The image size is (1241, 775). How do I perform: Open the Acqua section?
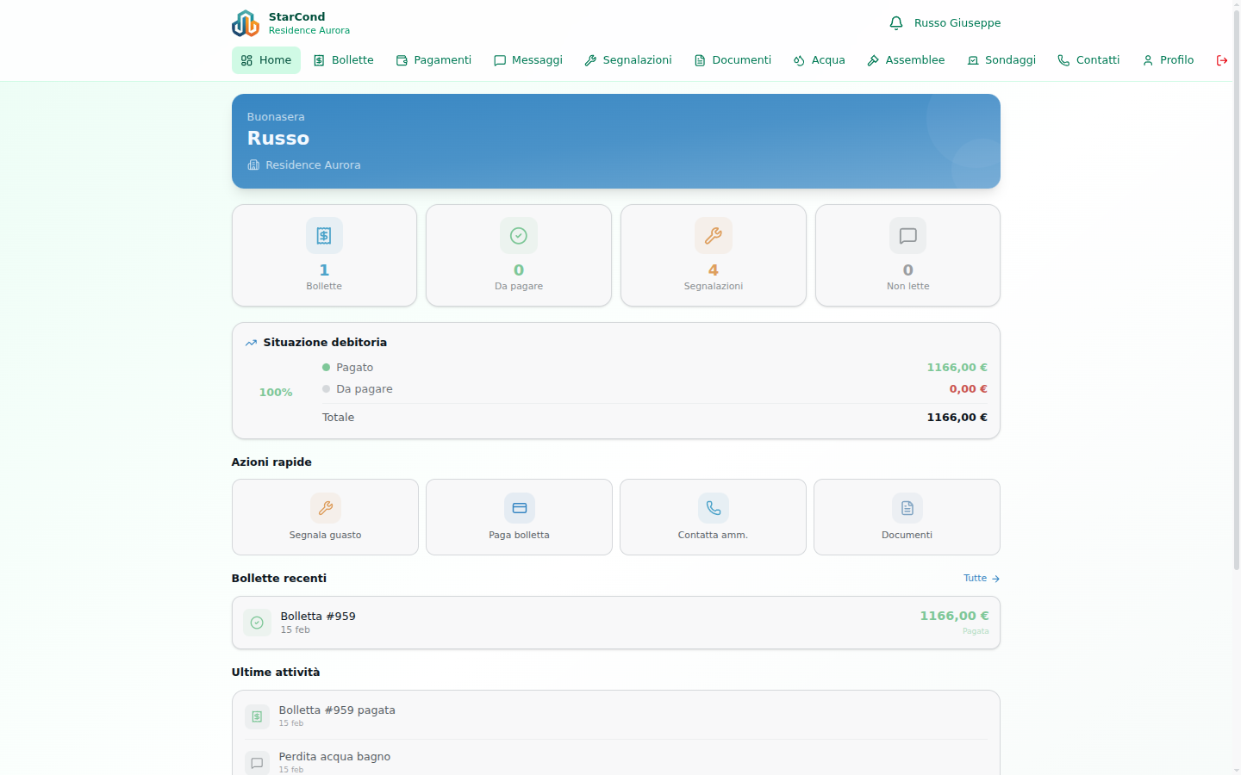819,60
